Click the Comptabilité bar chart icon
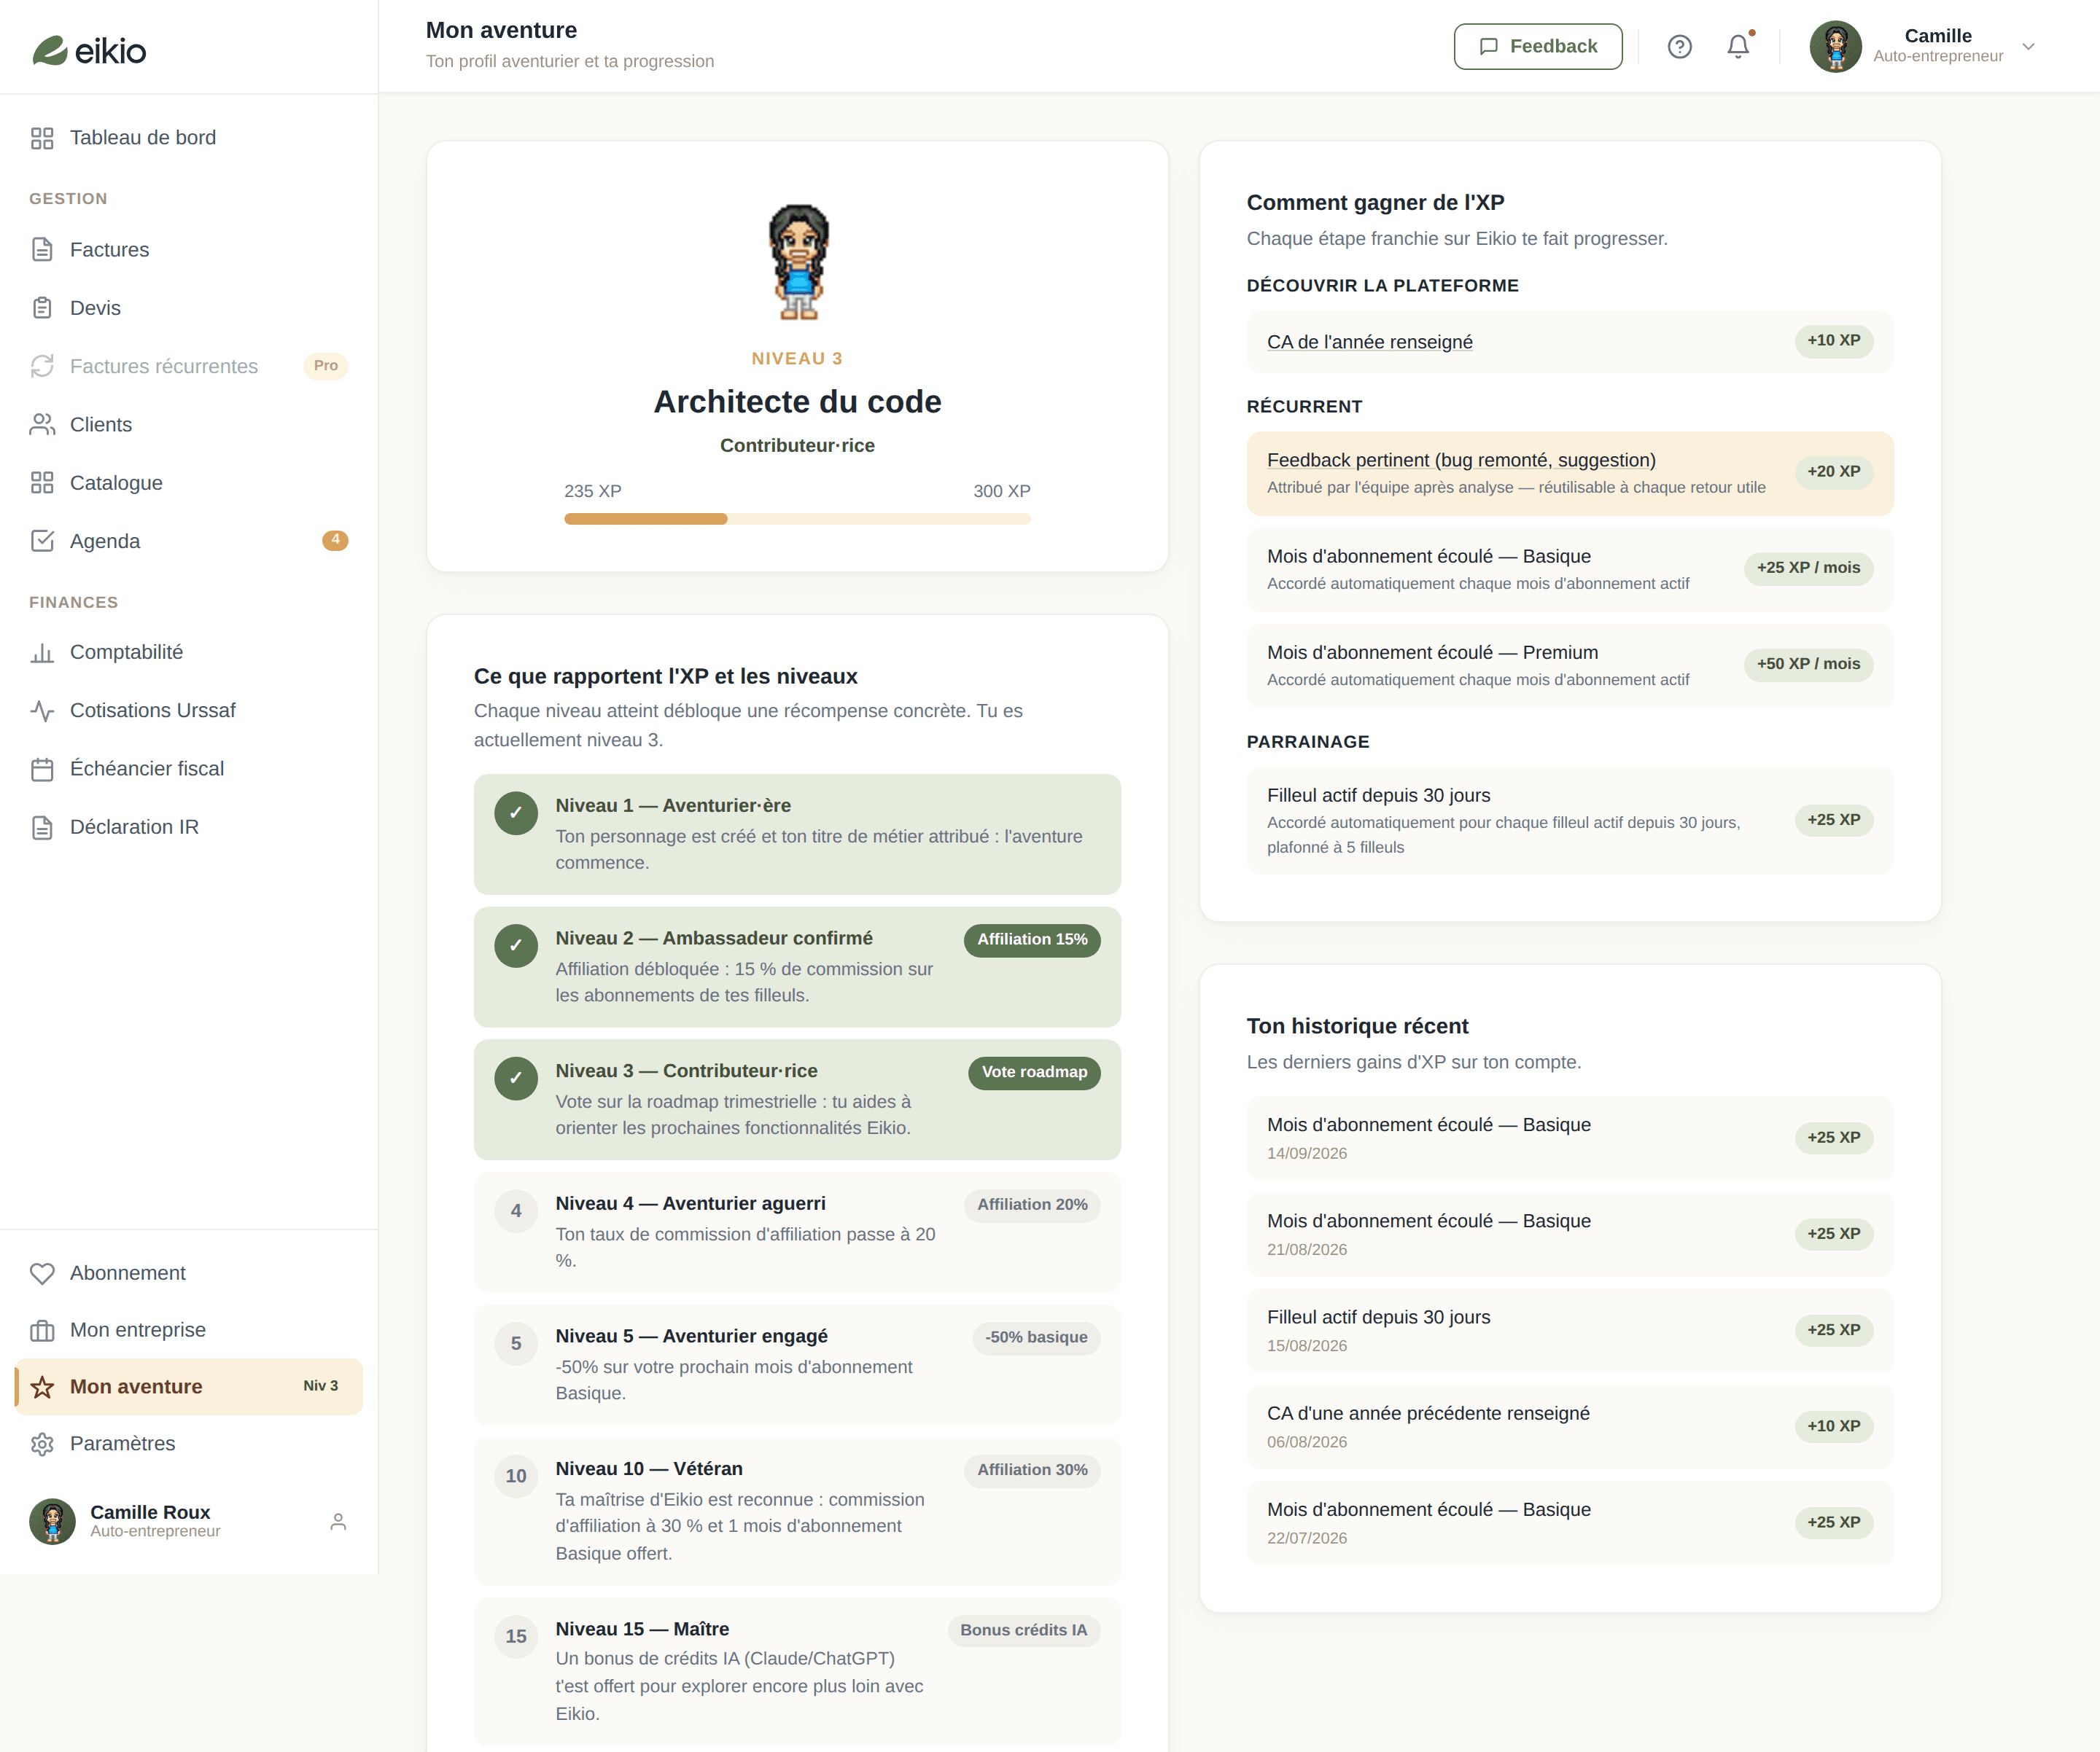 click(x=42, y=653)
